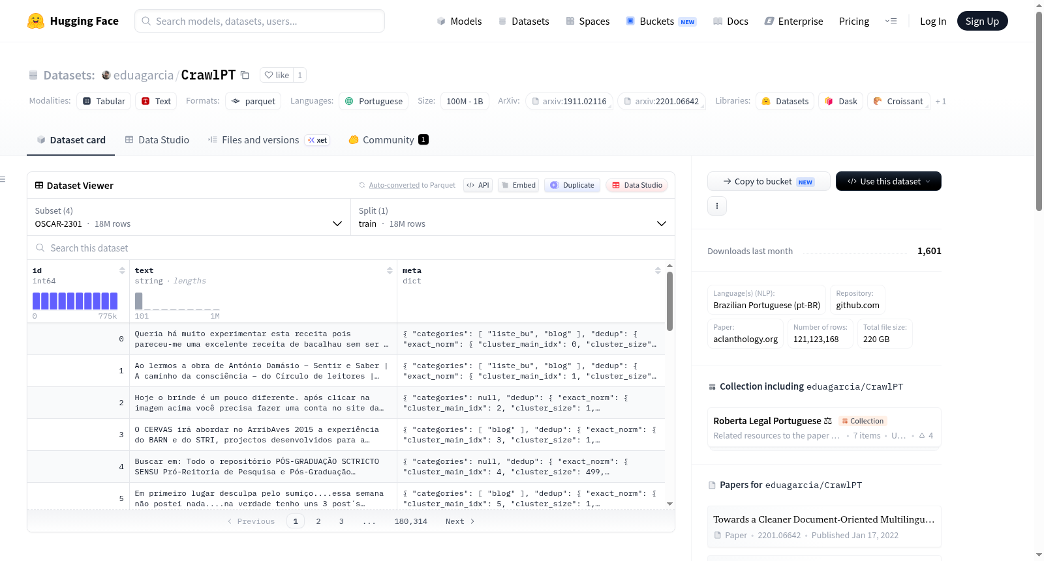The image size is (1044, 561).
Task: Select the 100M - 1B size tag
Action: point(465,101)
